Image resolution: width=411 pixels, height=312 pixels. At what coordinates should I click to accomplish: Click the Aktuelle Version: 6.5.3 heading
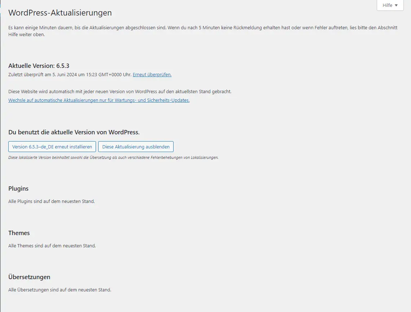[x=39, y=66]
